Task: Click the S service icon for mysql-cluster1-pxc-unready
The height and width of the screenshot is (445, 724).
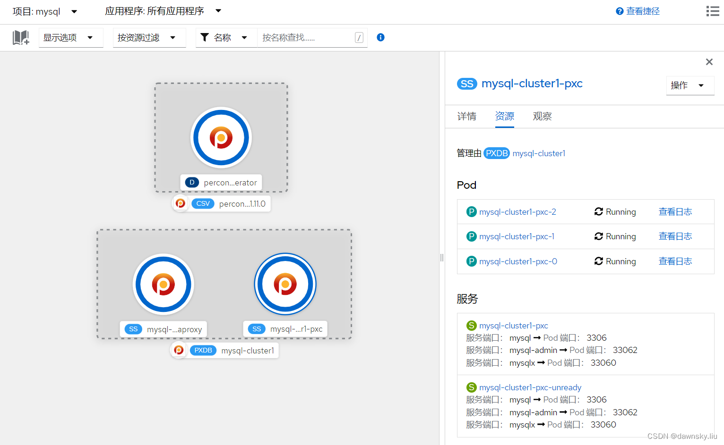Action: [472, 387]
